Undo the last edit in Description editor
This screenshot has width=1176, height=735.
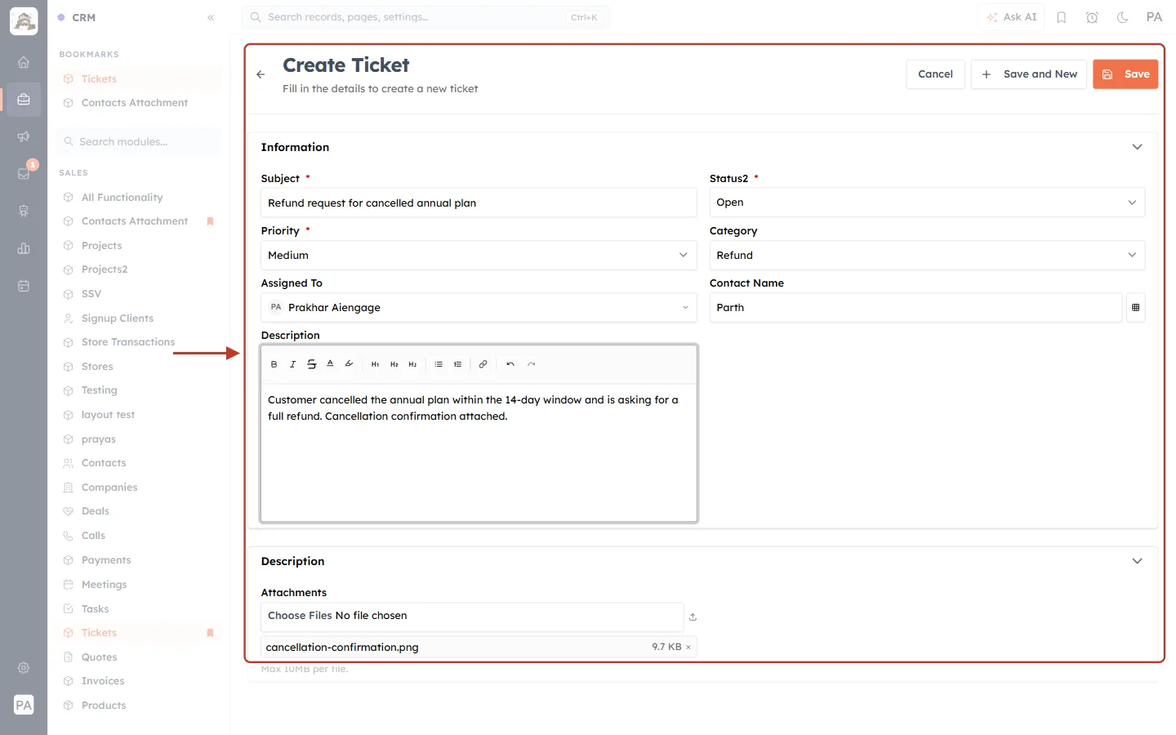[x=510, y=364]
